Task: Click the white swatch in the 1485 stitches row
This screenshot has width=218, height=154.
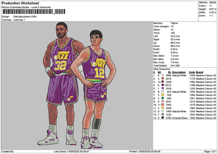Action: pyautogui.click(x=163, y=111)
